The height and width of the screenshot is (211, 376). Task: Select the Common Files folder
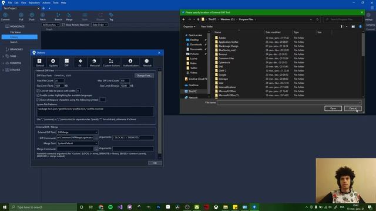click(226, 59)
